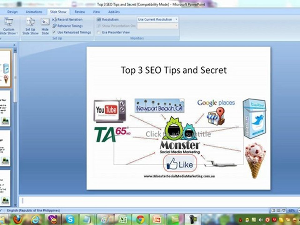
Task: Switch to Normal view in status bar
Action: [x=273, y=211]
